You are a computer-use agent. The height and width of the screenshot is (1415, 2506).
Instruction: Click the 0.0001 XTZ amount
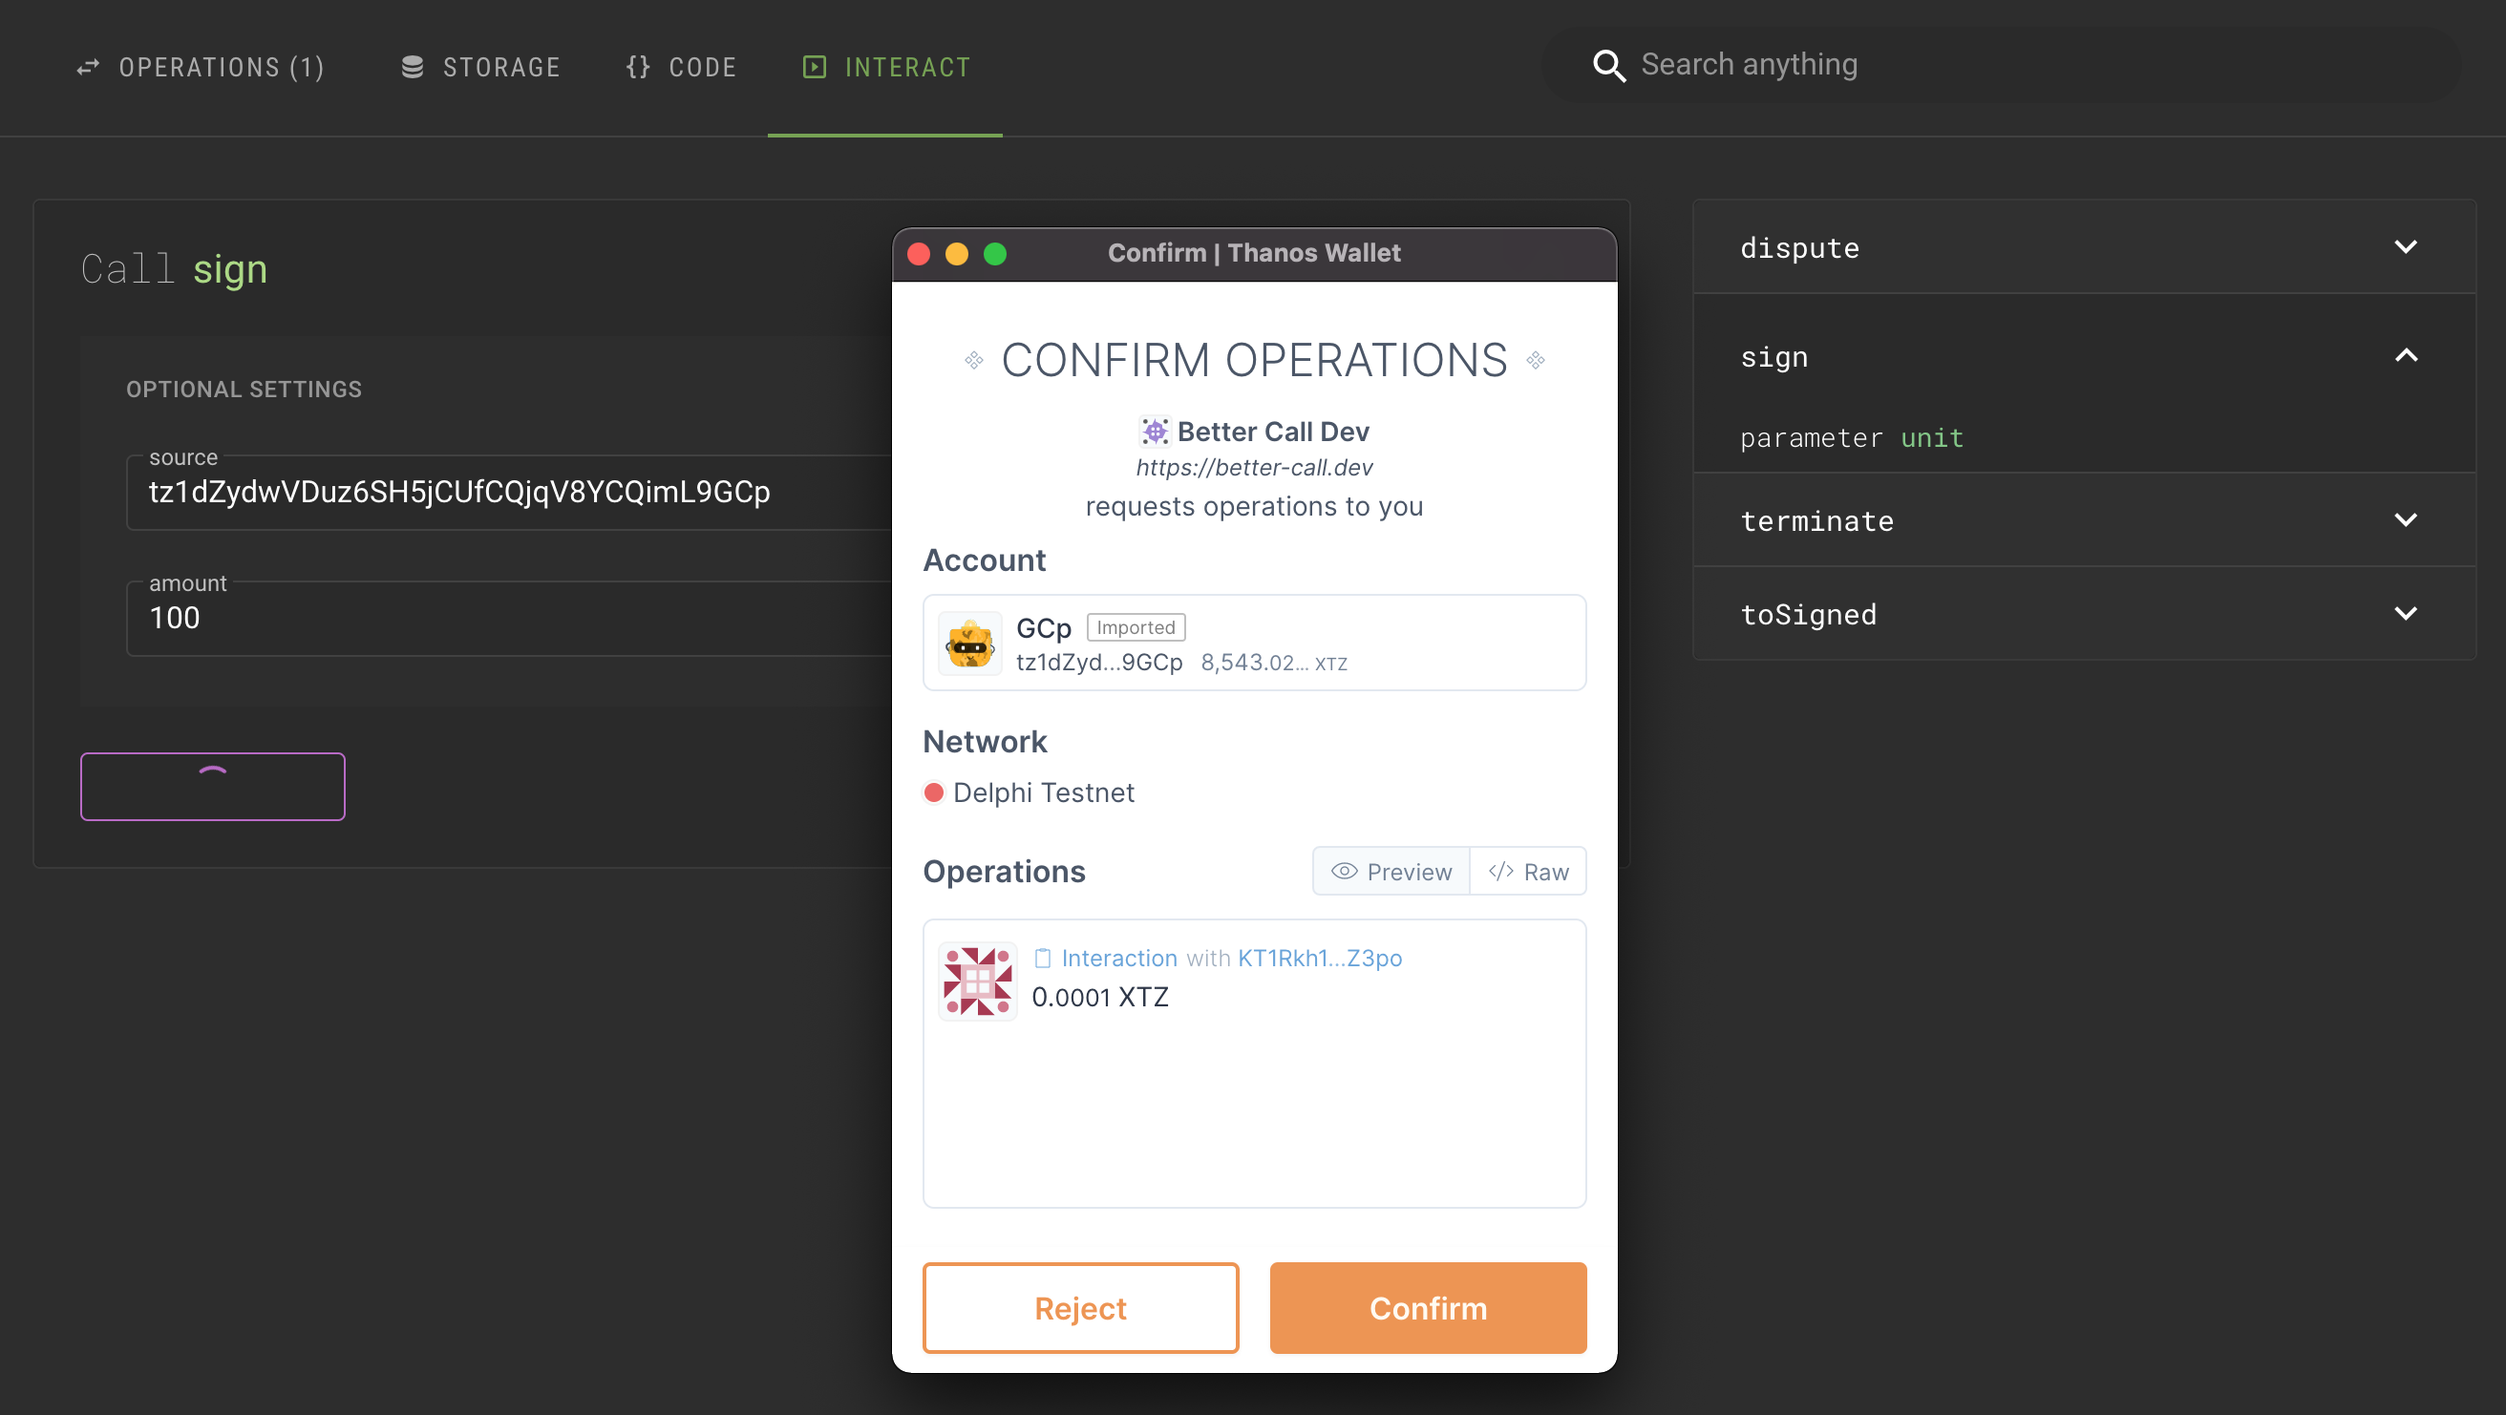[x=1099, y=997]
